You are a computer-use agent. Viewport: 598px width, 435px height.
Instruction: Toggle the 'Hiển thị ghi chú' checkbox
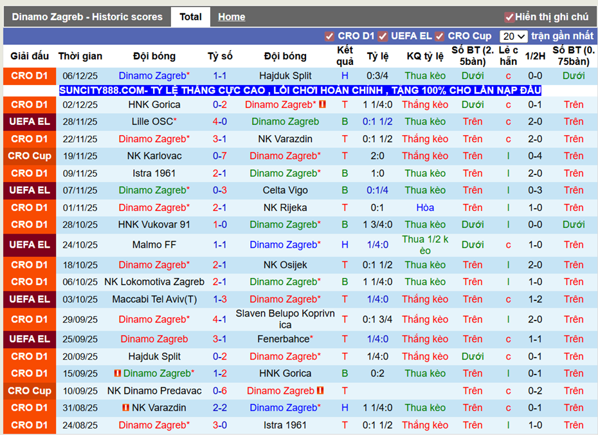coord(509,17)
